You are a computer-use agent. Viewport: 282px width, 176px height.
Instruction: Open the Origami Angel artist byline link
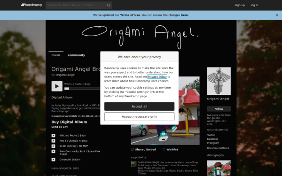(x=65, y=75)
